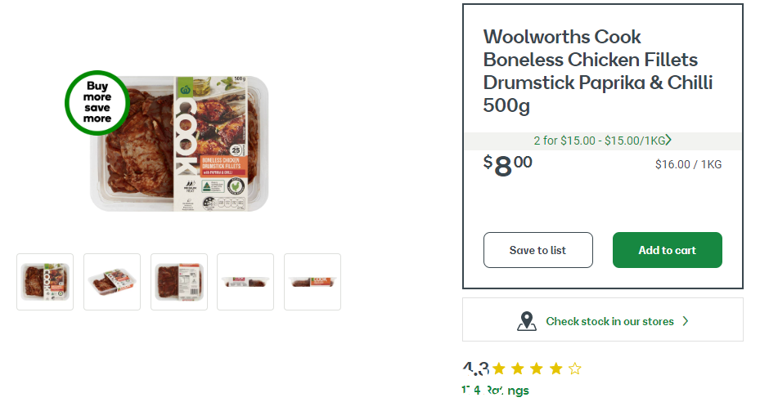Expand Check stock in our stores arrow

click(686, 321)
